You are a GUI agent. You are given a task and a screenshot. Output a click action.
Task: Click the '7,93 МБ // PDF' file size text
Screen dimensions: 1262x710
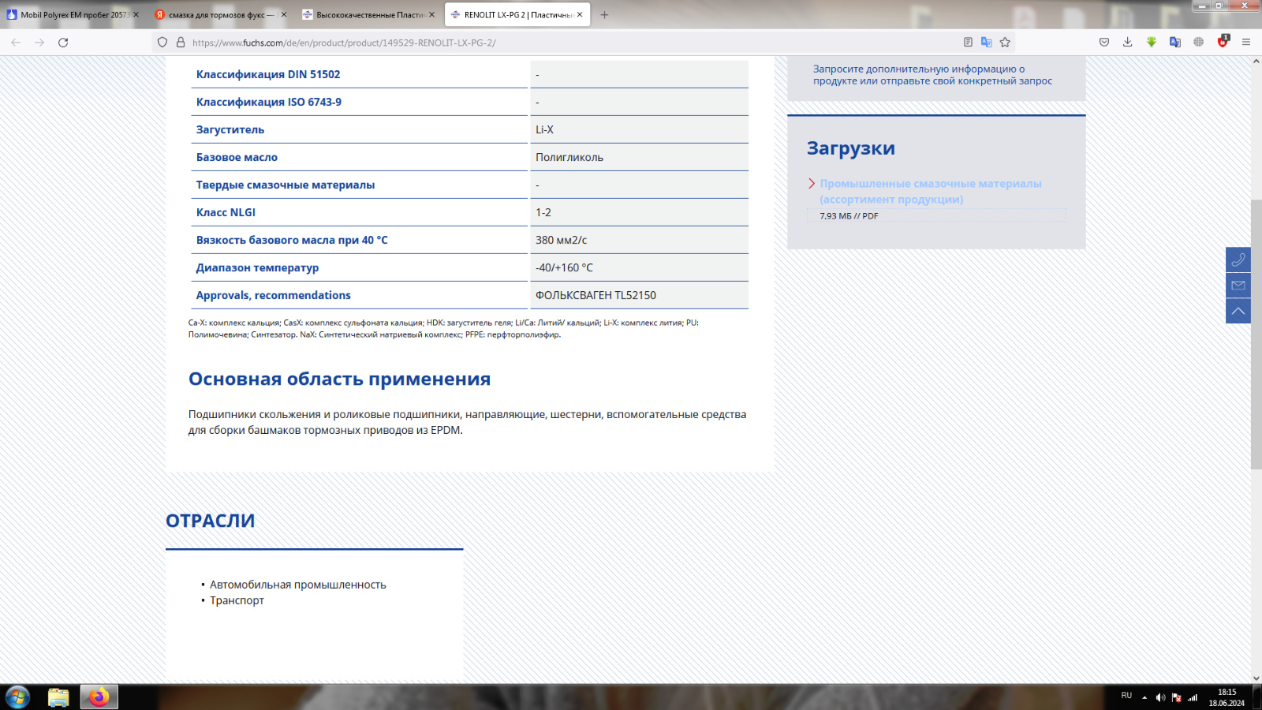point(849,215)
